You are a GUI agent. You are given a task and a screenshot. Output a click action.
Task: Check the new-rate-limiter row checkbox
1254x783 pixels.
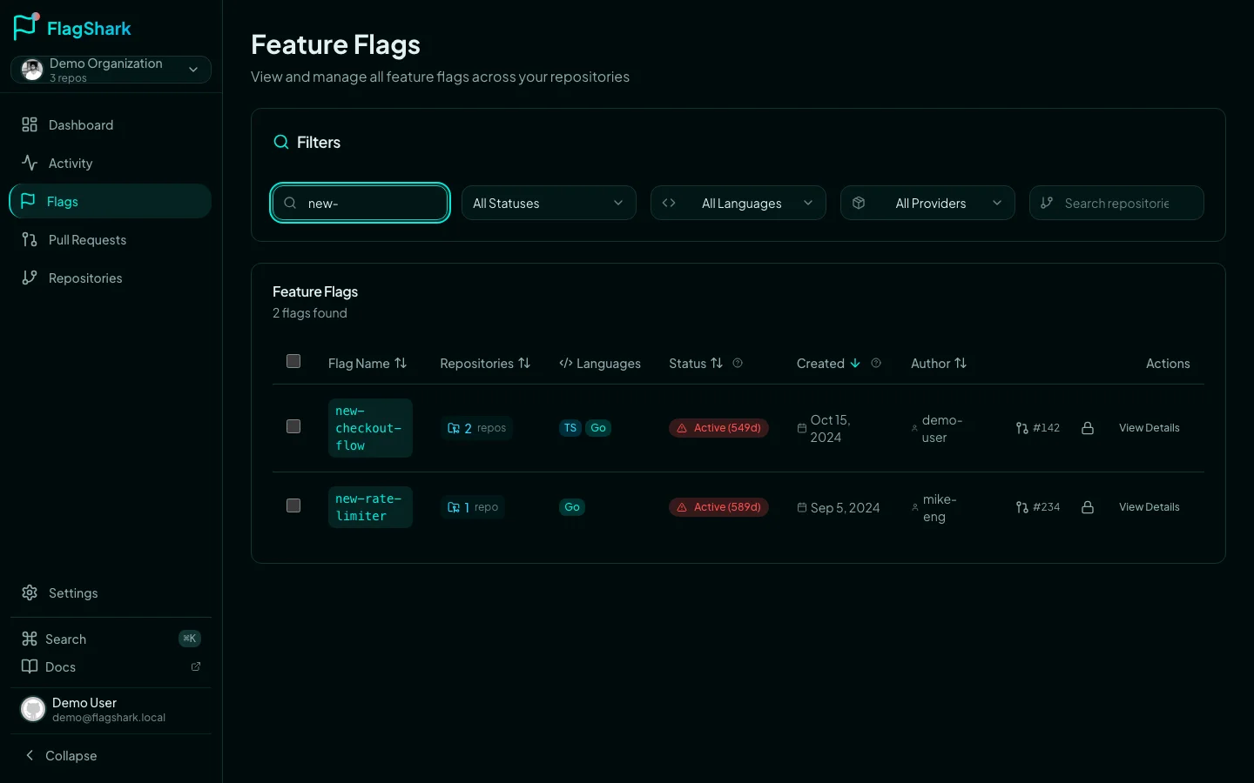coord(293,505)
